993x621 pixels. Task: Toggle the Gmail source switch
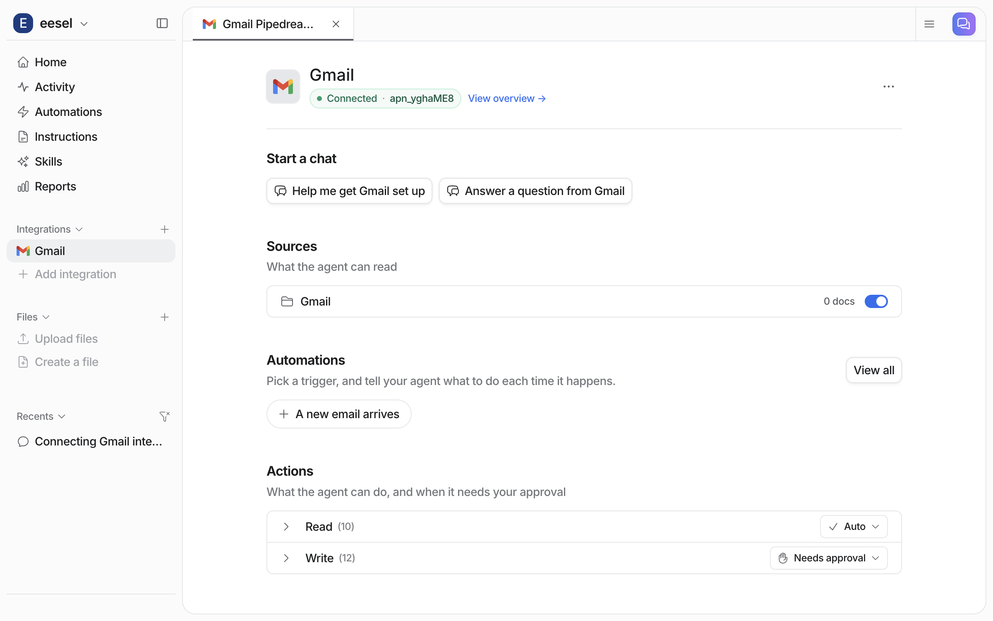coord(876,301)
